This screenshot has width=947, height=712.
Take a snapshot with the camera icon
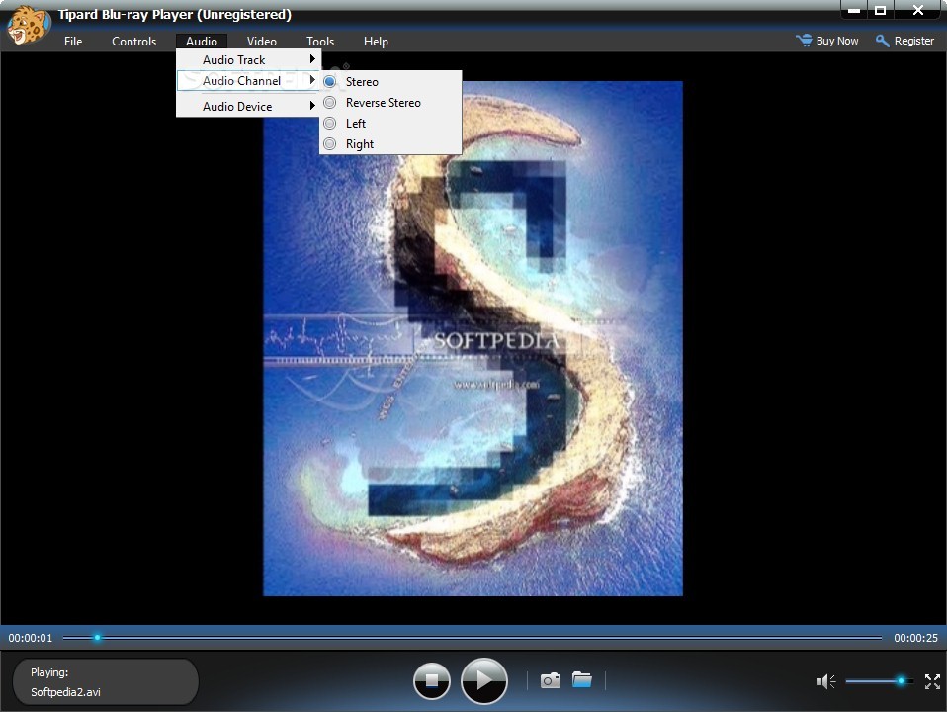pyautogui.click(x=551, y=680)
